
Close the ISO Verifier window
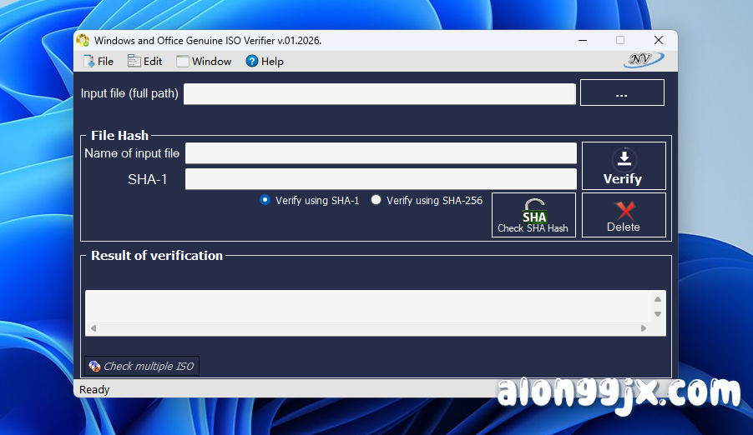click(x=659, y=40)
